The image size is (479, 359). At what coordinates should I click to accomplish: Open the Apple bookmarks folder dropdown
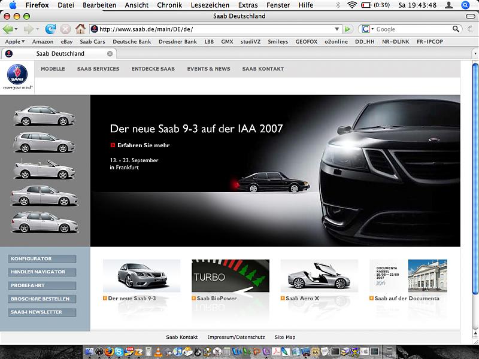[15, 41]
